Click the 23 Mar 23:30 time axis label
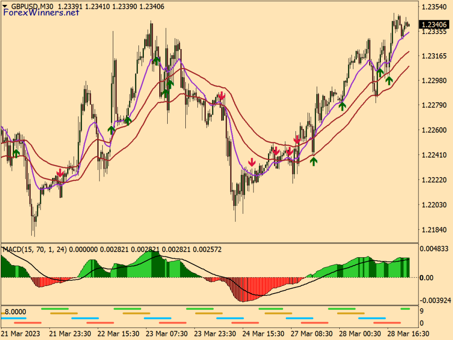The width and height of the screenshot is (453, 340). (215, 334)
